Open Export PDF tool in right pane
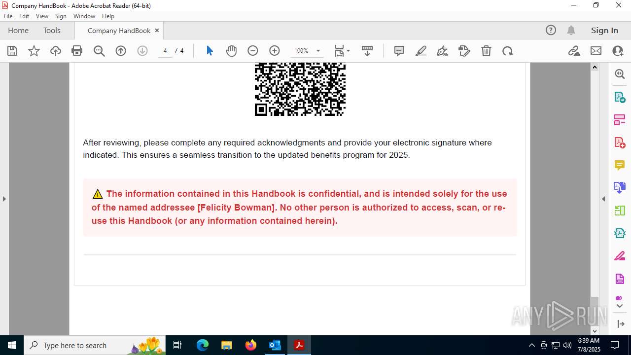This screenshot has width=631, height=355. 620,97
